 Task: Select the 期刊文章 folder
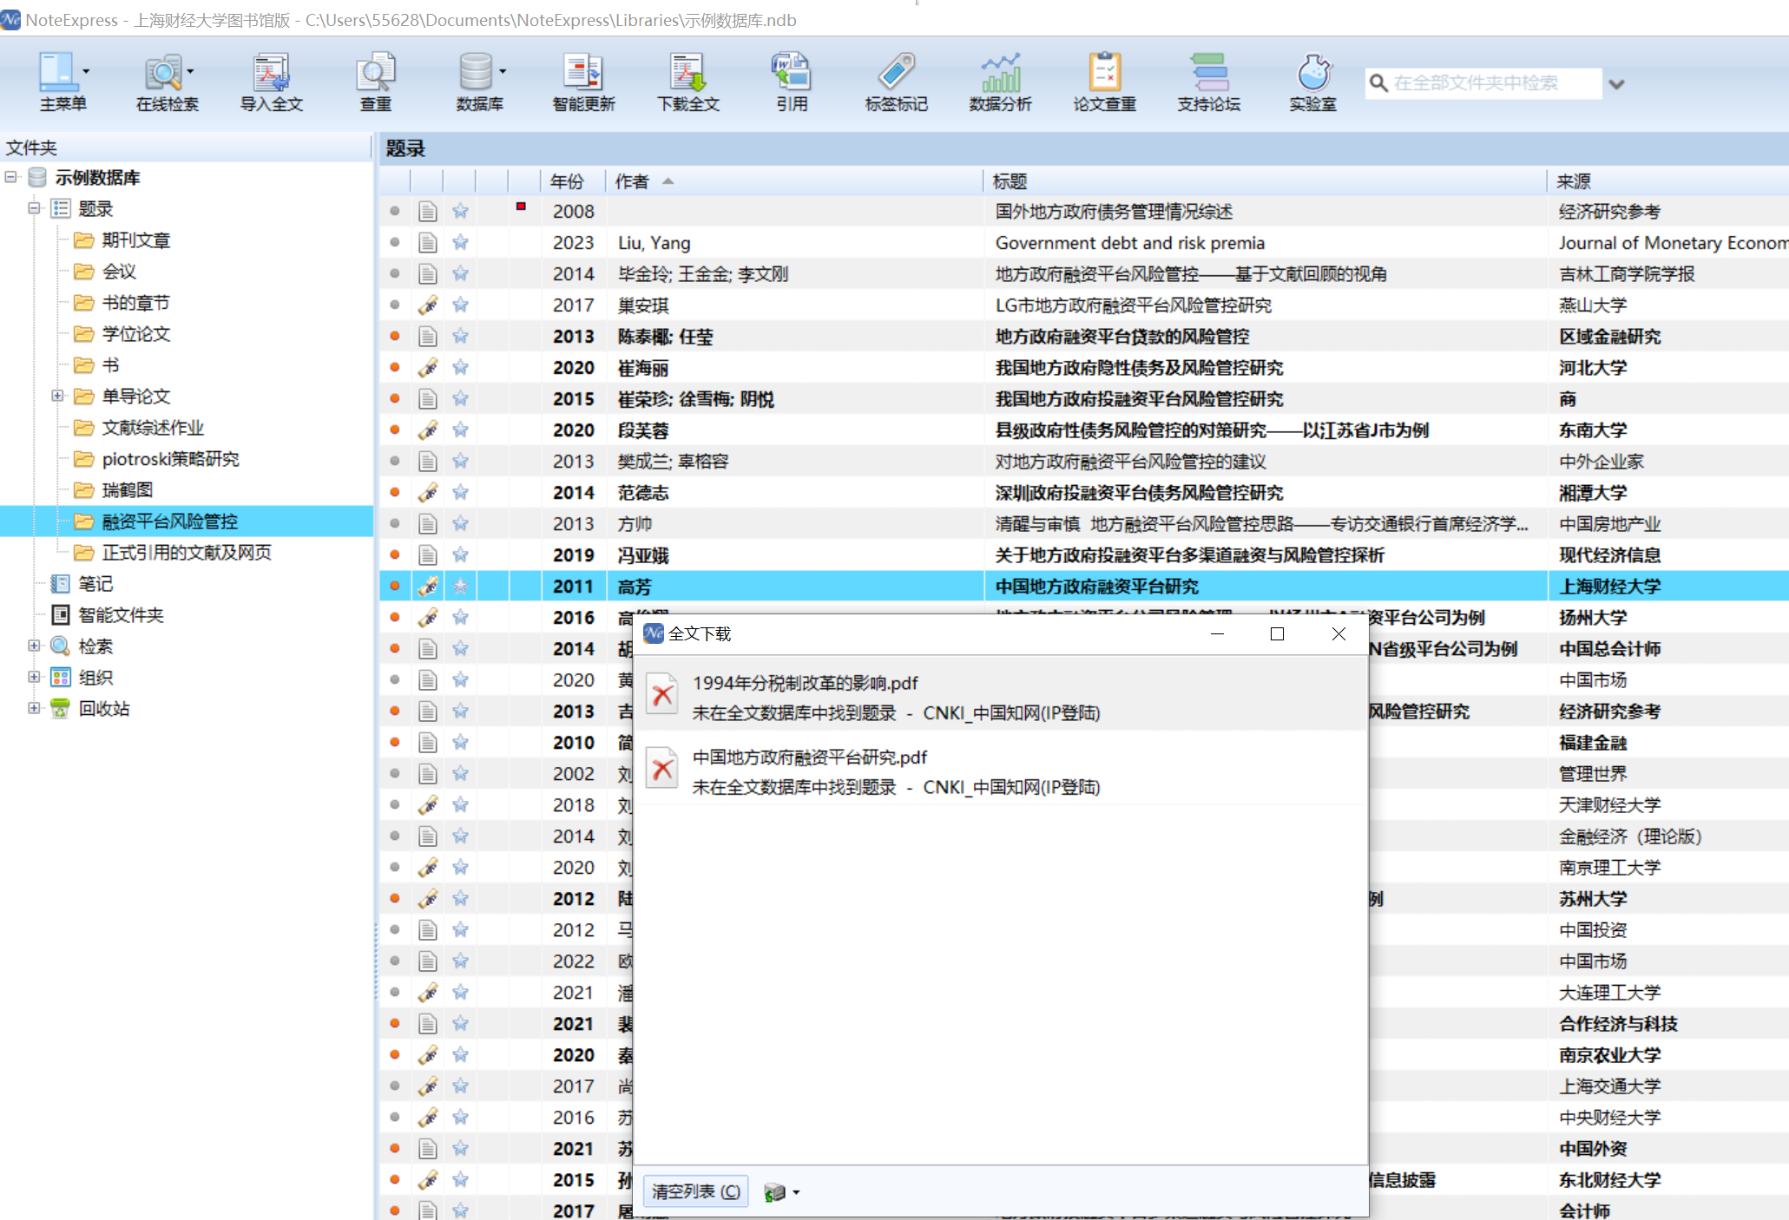point(135,240)
